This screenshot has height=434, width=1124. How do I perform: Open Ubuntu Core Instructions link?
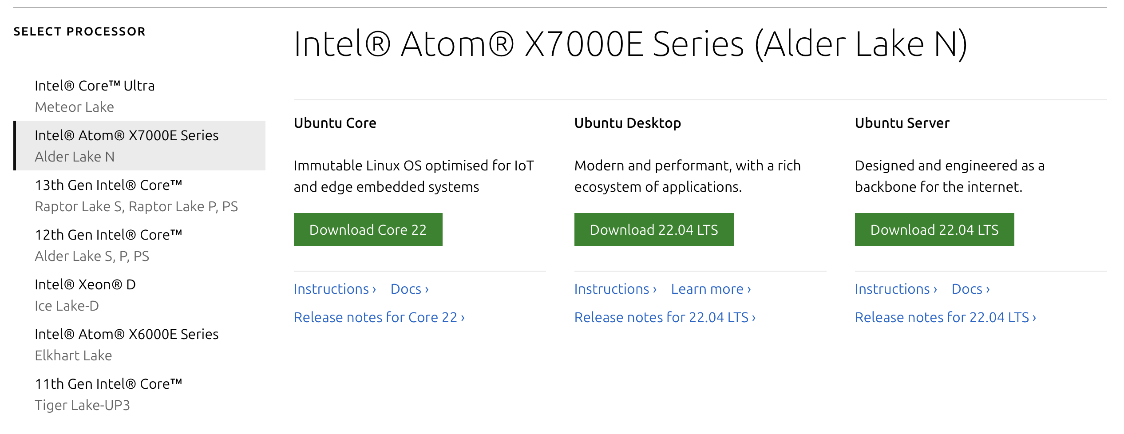click(335, 289)
